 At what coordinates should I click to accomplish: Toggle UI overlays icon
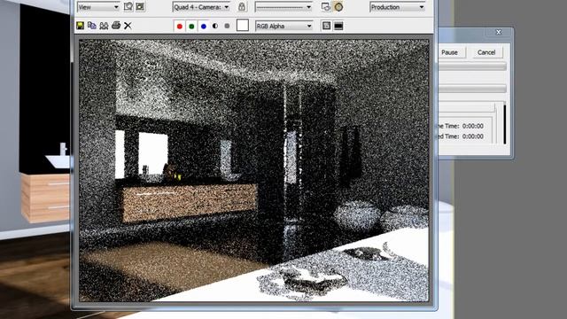coord(326,26)
